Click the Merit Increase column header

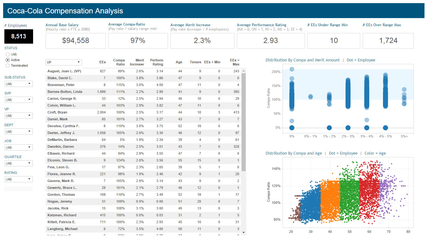click(137, 62)
